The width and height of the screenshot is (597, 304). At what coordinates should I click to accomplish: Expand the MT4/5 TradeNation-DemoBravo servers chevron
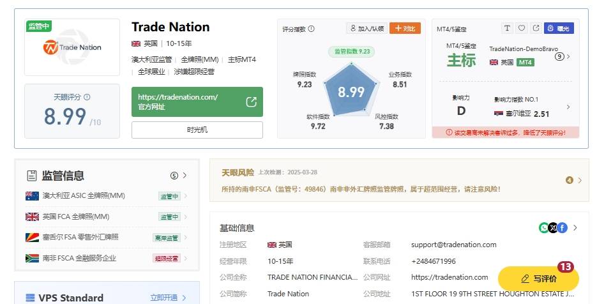pos(568,56)
